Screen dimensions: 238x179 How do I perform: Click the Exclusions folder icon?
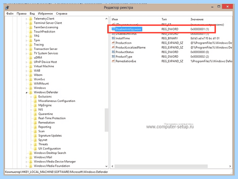35,97
